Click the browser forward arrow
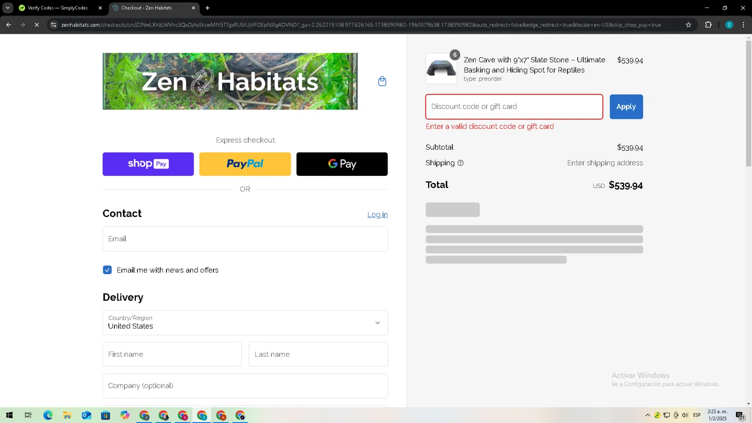Viewport: 752px width, 423px height. (x=23, y=25)
